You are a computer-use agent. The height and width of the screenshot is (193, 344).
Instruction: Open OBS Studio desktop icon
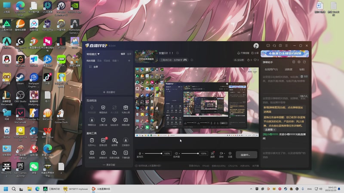20,97
